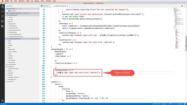
Task: Open the Code application menu
Action: click(x=7, y=1)
